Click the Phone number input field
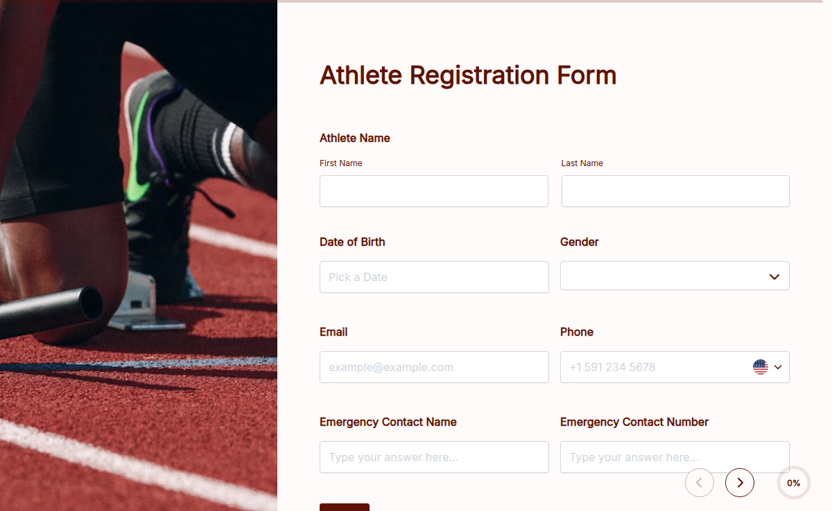The width and height of the screenshot is (832, 511). click(652, 367)
